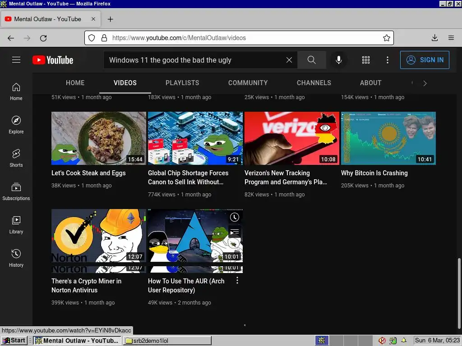Open the Firefox downloads panel
462x346 pixels.
(x=434, y=38)
